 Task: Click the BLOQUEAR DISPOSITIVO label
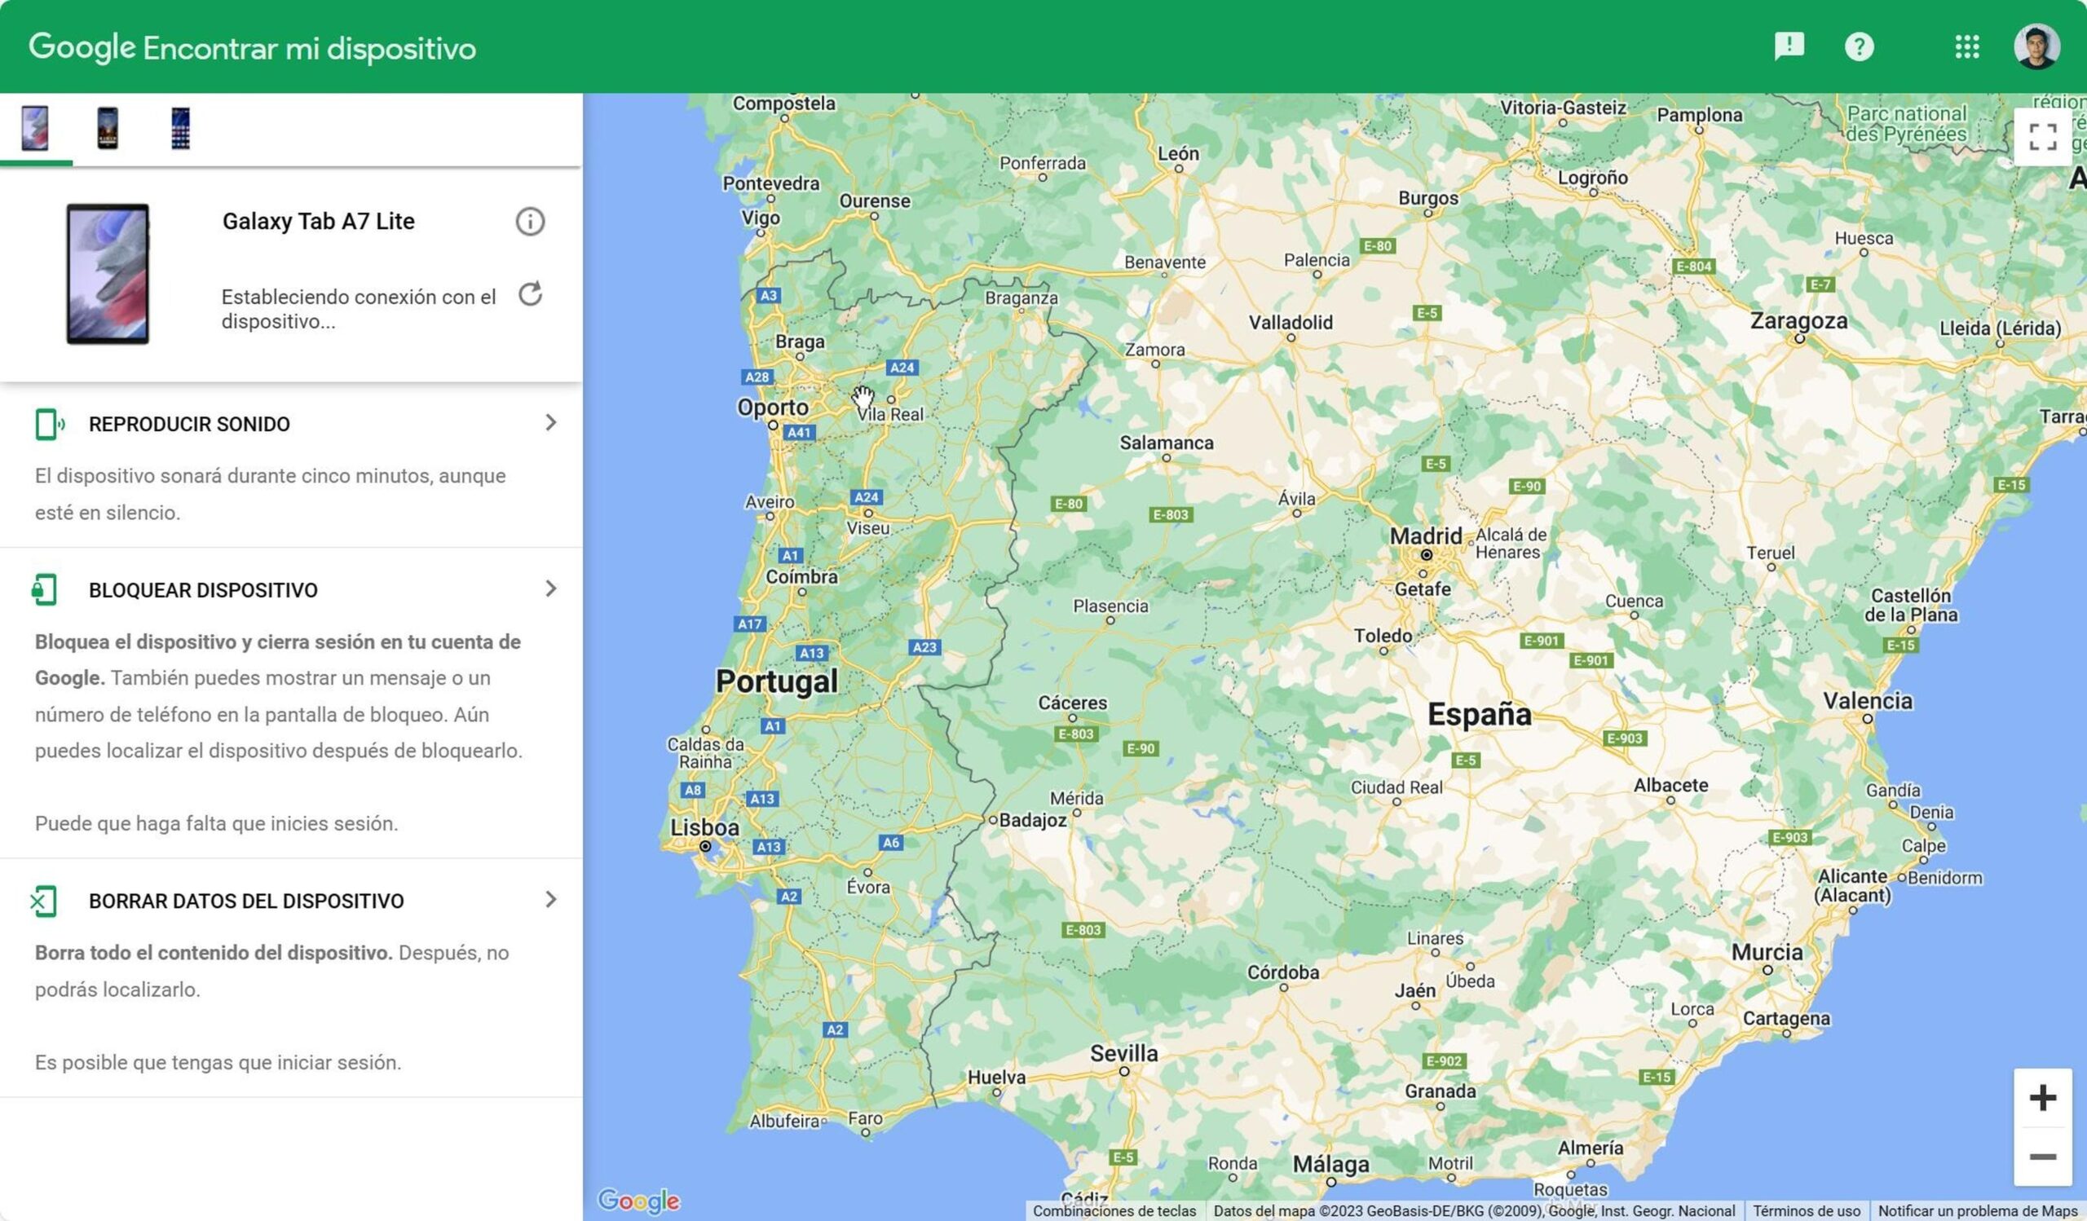(204, 590)
